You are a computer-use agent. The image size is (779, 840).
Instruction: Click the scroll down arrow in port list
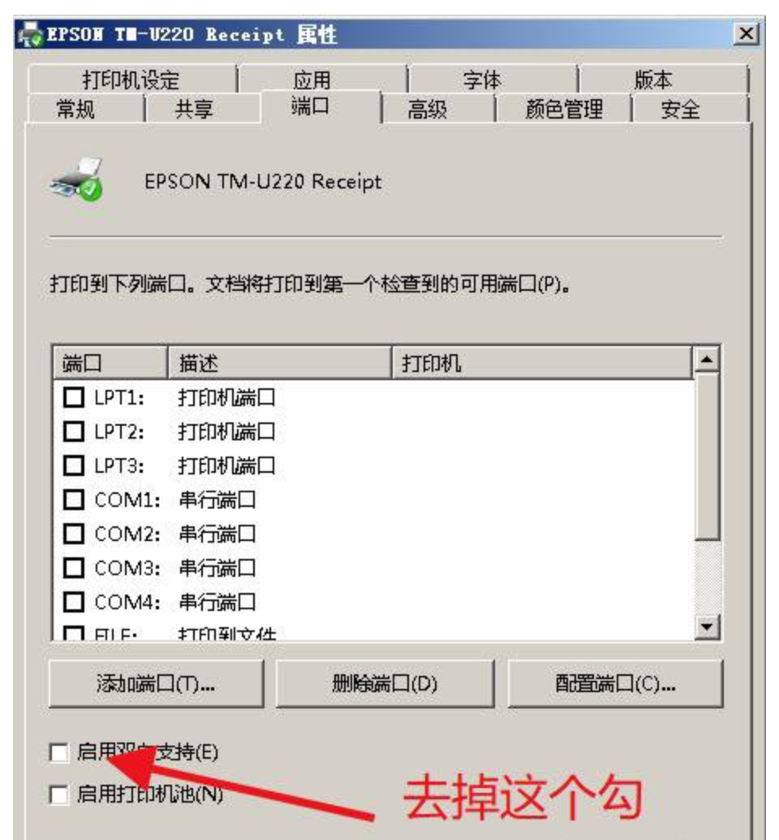(x=707, y=626)
